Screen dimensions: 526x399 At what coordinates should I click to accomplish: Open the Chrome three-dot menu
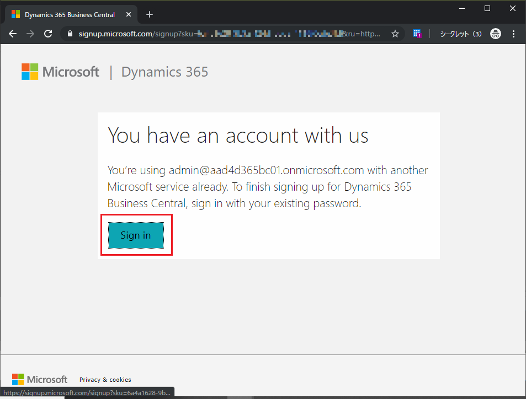(x=513, y=34)
